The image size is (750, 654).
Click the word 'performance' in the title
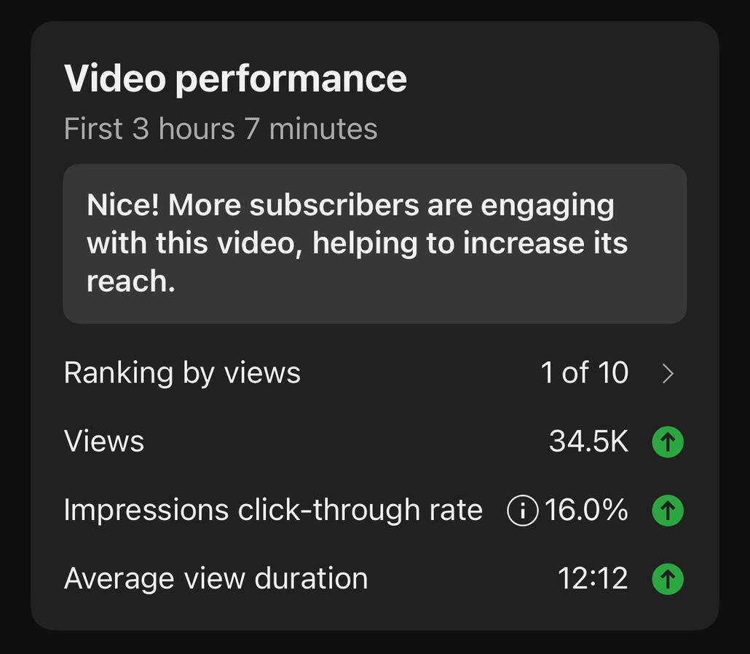tap(291, 80)
